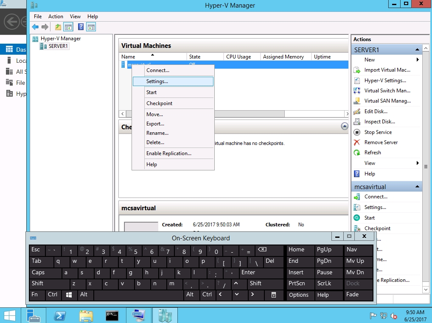This screenshot has height=323, width=432.
Task: Open Windows PowerShell from the taskbar
Action: (59, 315)
